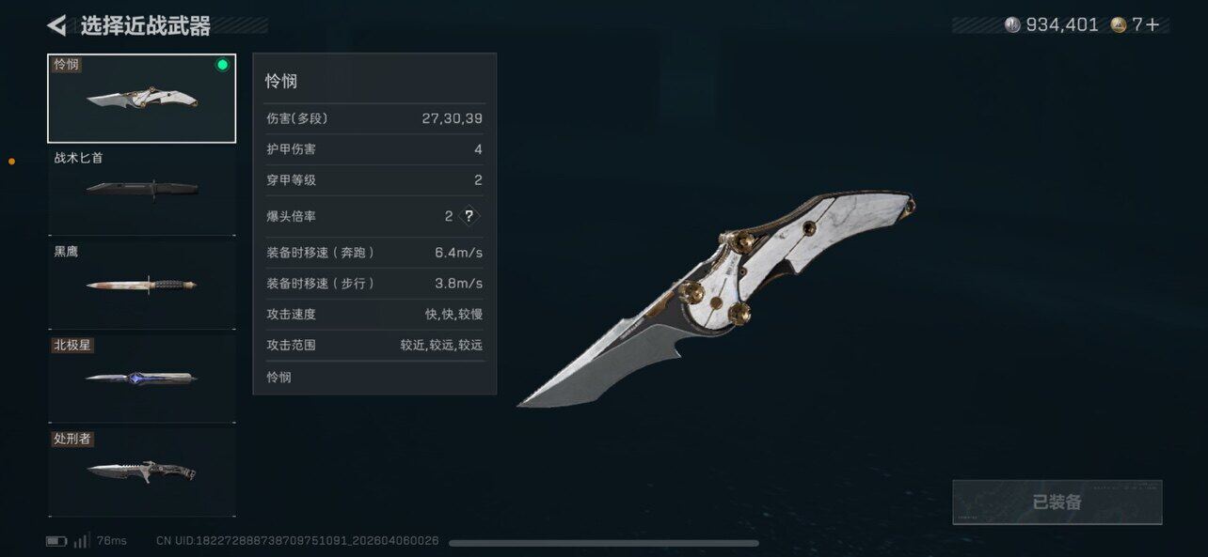Open the headshot multiplier question mark help
This screenshot has height=557, width=1208.
(x=469, y=216)
